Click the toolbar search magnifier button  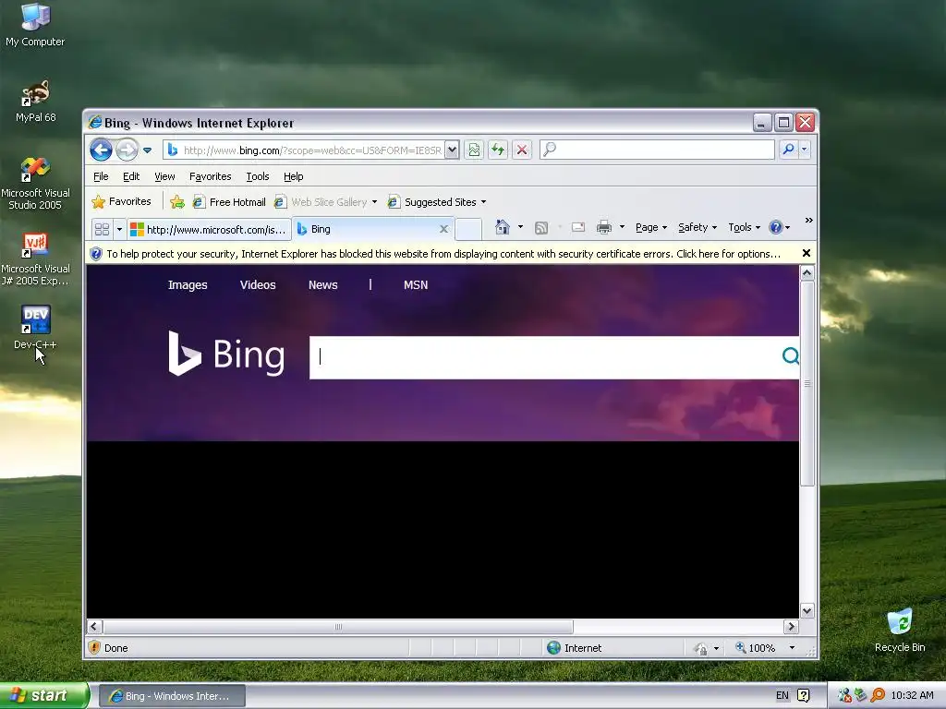point(788,150)
